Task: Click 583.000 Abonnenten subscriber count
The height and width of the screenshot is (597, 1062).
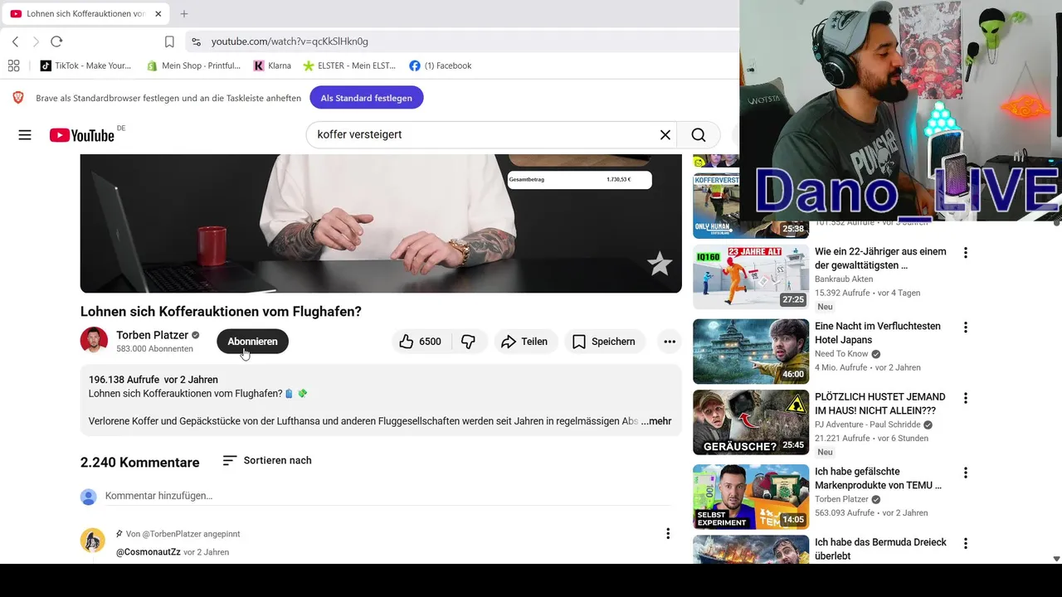Action: coord(154,349)
